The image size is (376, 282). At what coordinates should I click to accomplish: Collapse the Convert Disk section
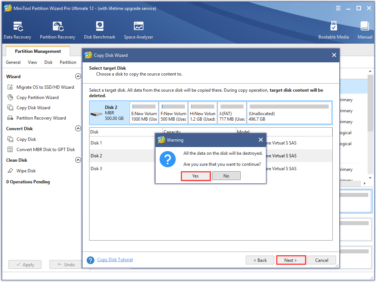[78, 128]
